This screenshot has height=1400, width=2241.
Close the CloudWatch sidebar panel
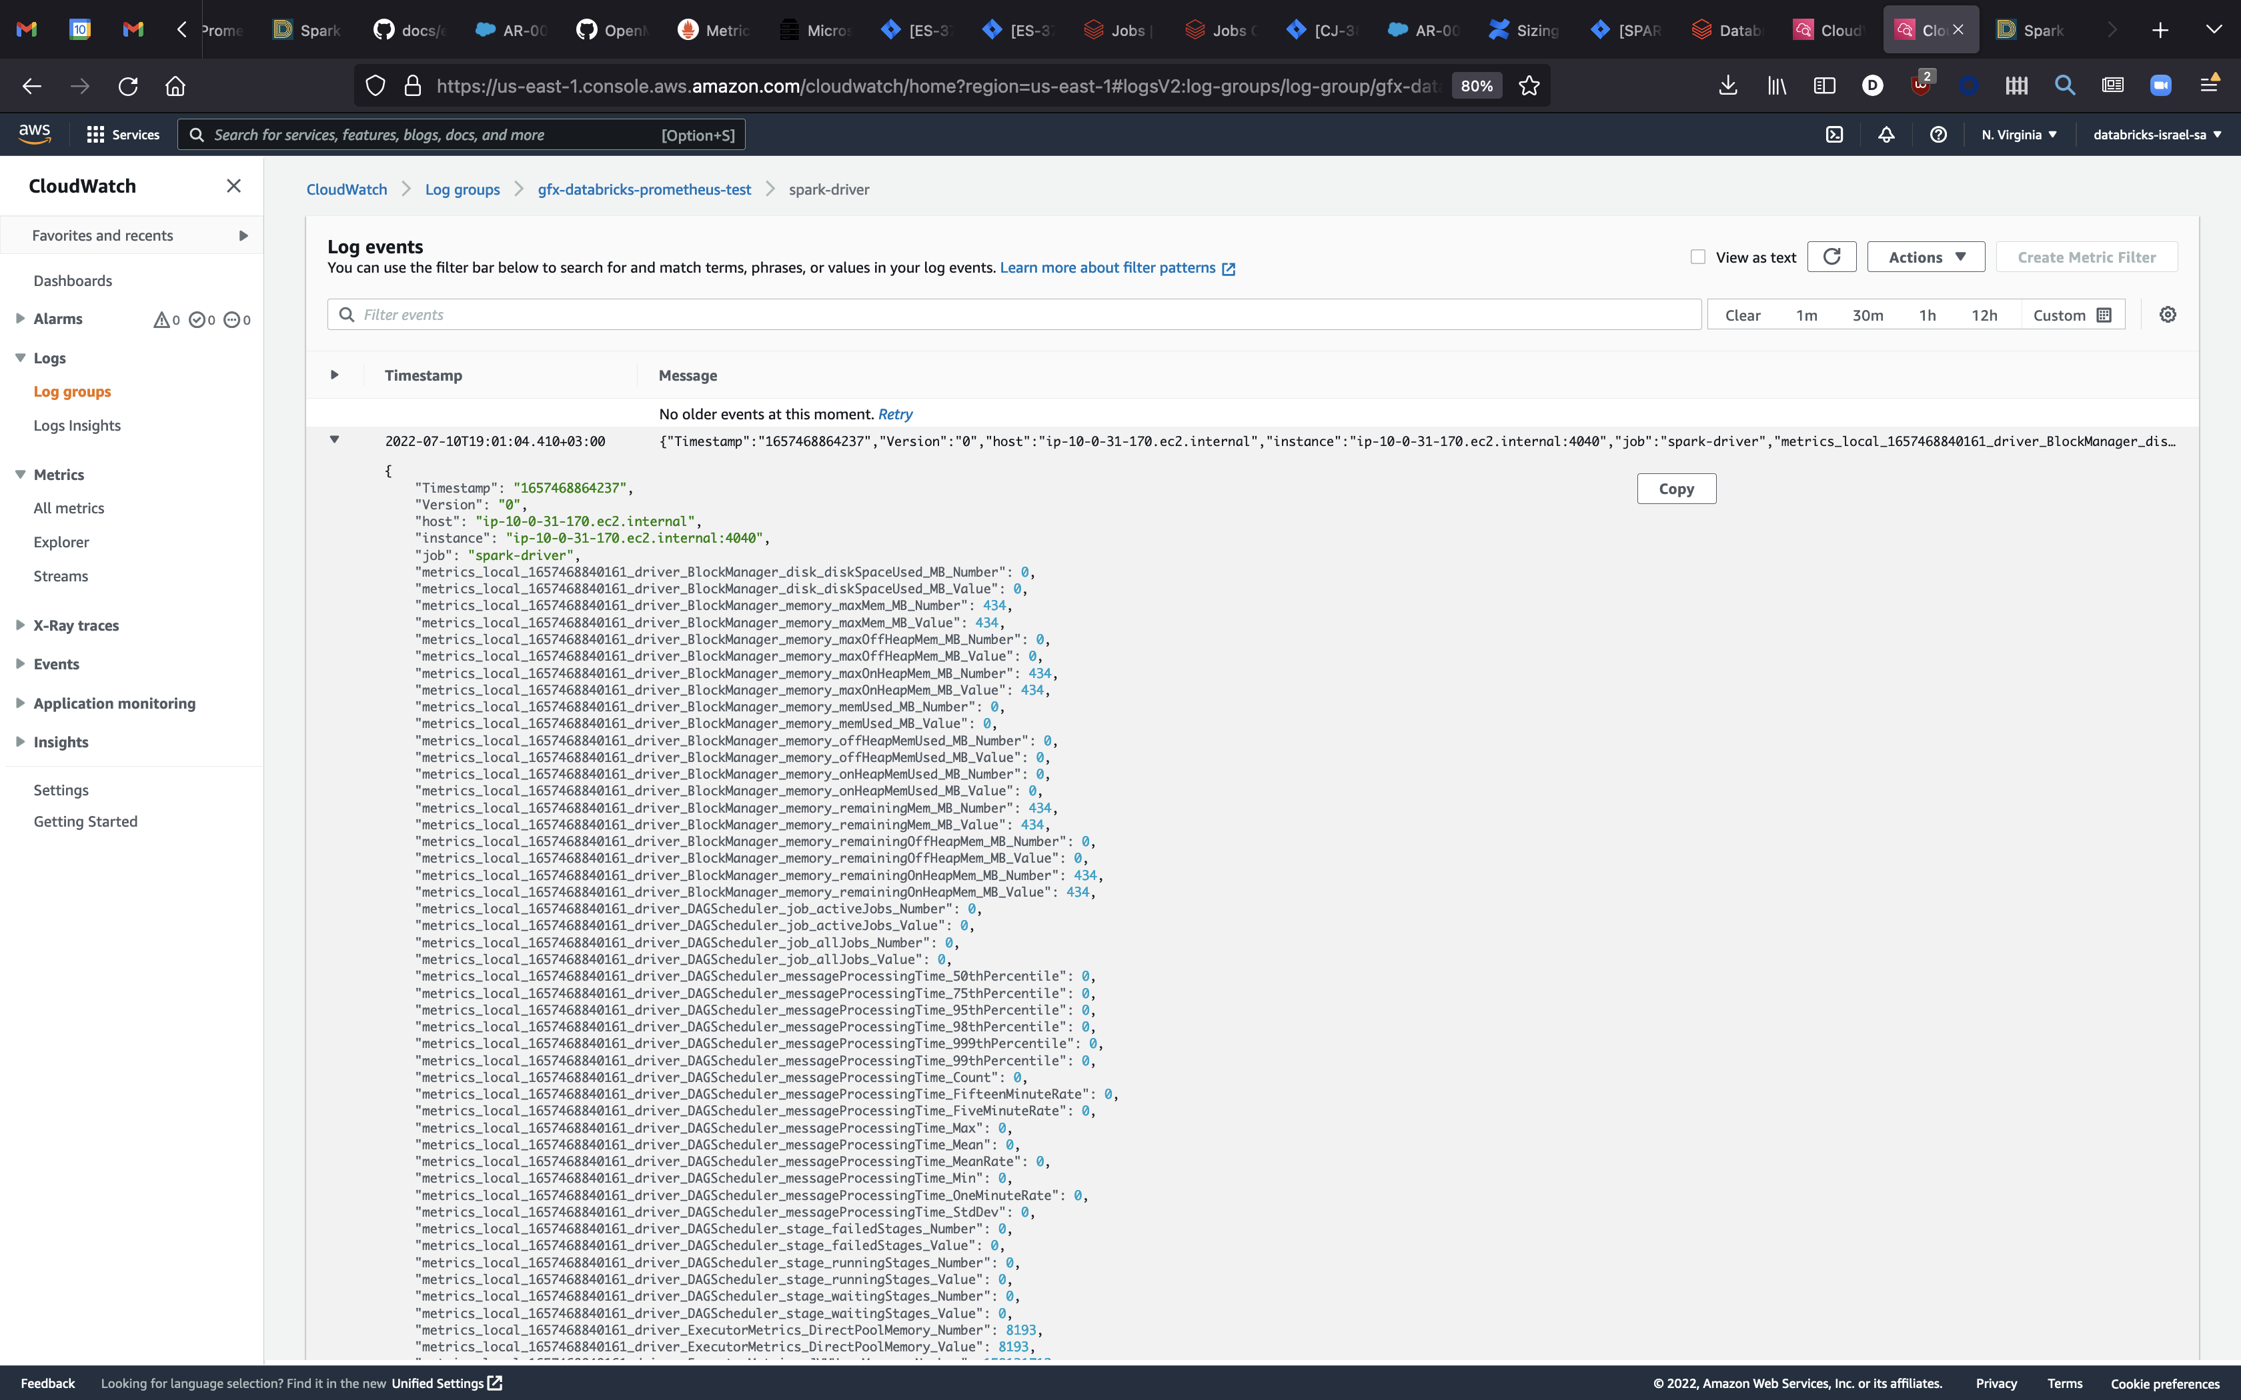pos(233,186)
